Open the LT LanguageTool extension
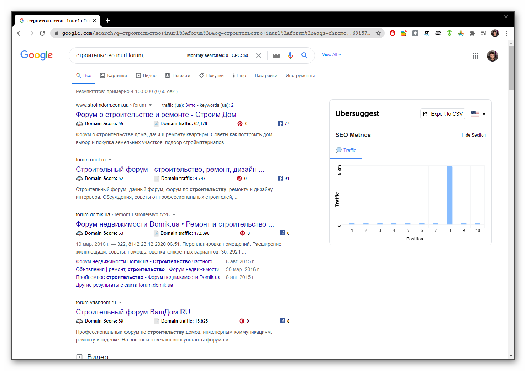526x371 pixels. (427, 33)
